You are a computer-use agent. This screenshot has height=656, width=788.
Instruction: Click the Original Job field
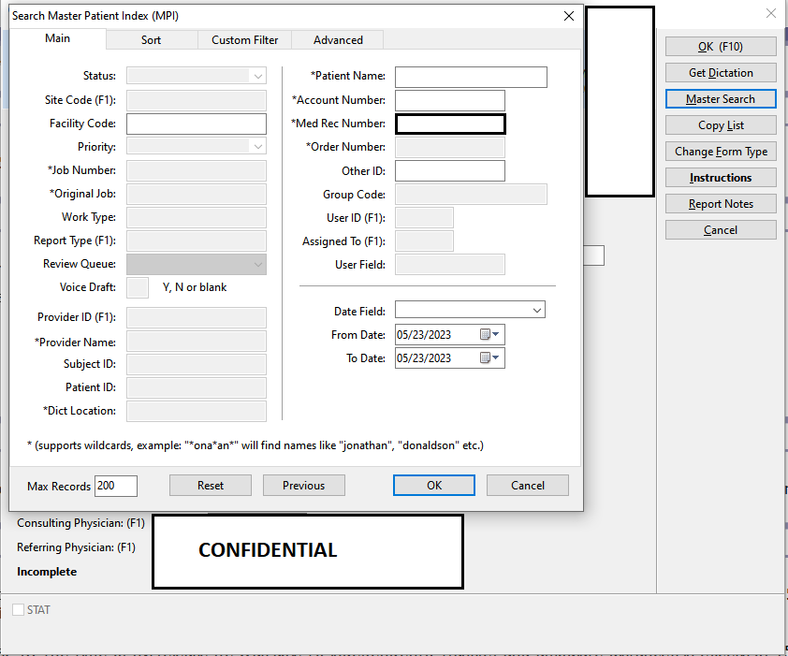pos(196,194)
